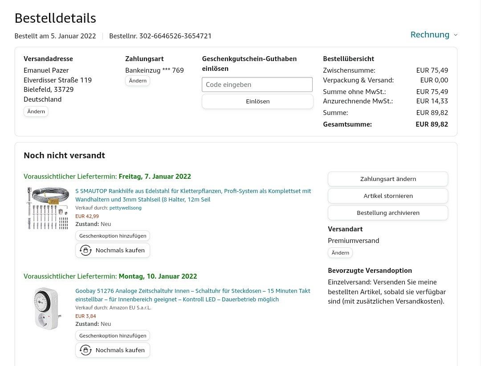Change the Versandadresse via Ändern button
Image resolution: width=481 pixels, height=366 pixels.
36,111
